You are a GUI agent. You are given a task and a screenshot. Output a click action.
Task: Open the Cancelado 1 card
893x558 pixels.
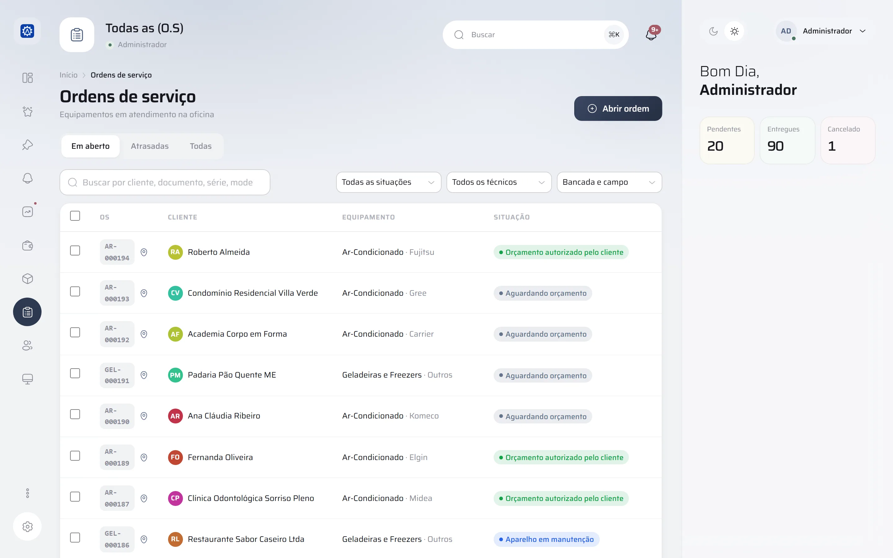(848, 140)
